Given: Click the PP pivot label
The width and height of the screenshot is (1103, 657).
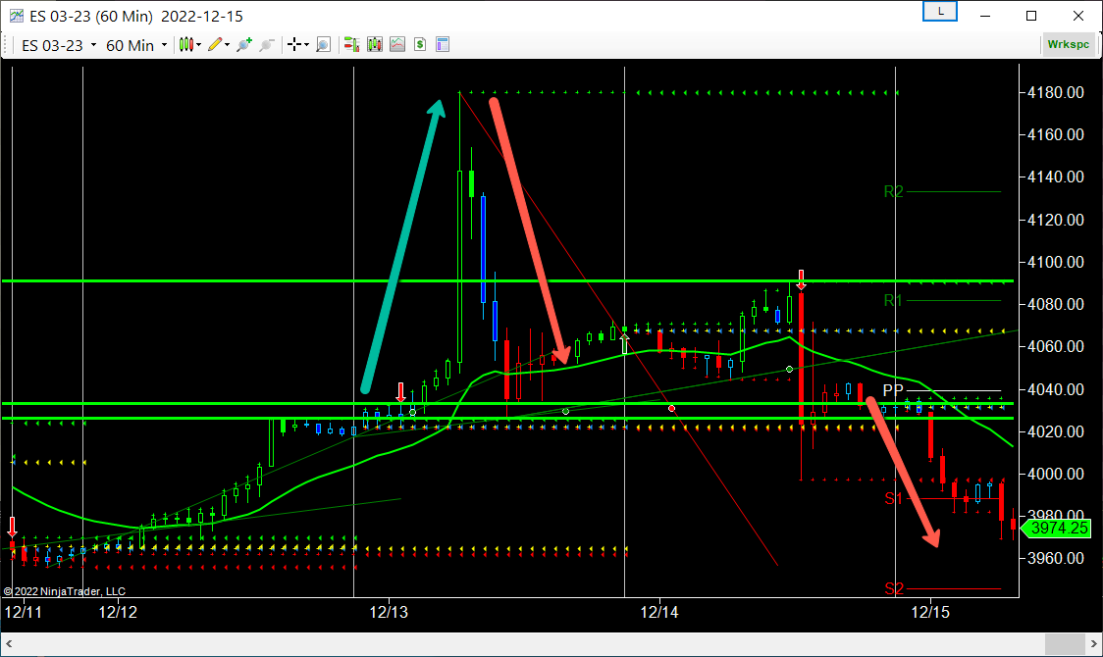Looking at the screenshot, I should [893, 390].
